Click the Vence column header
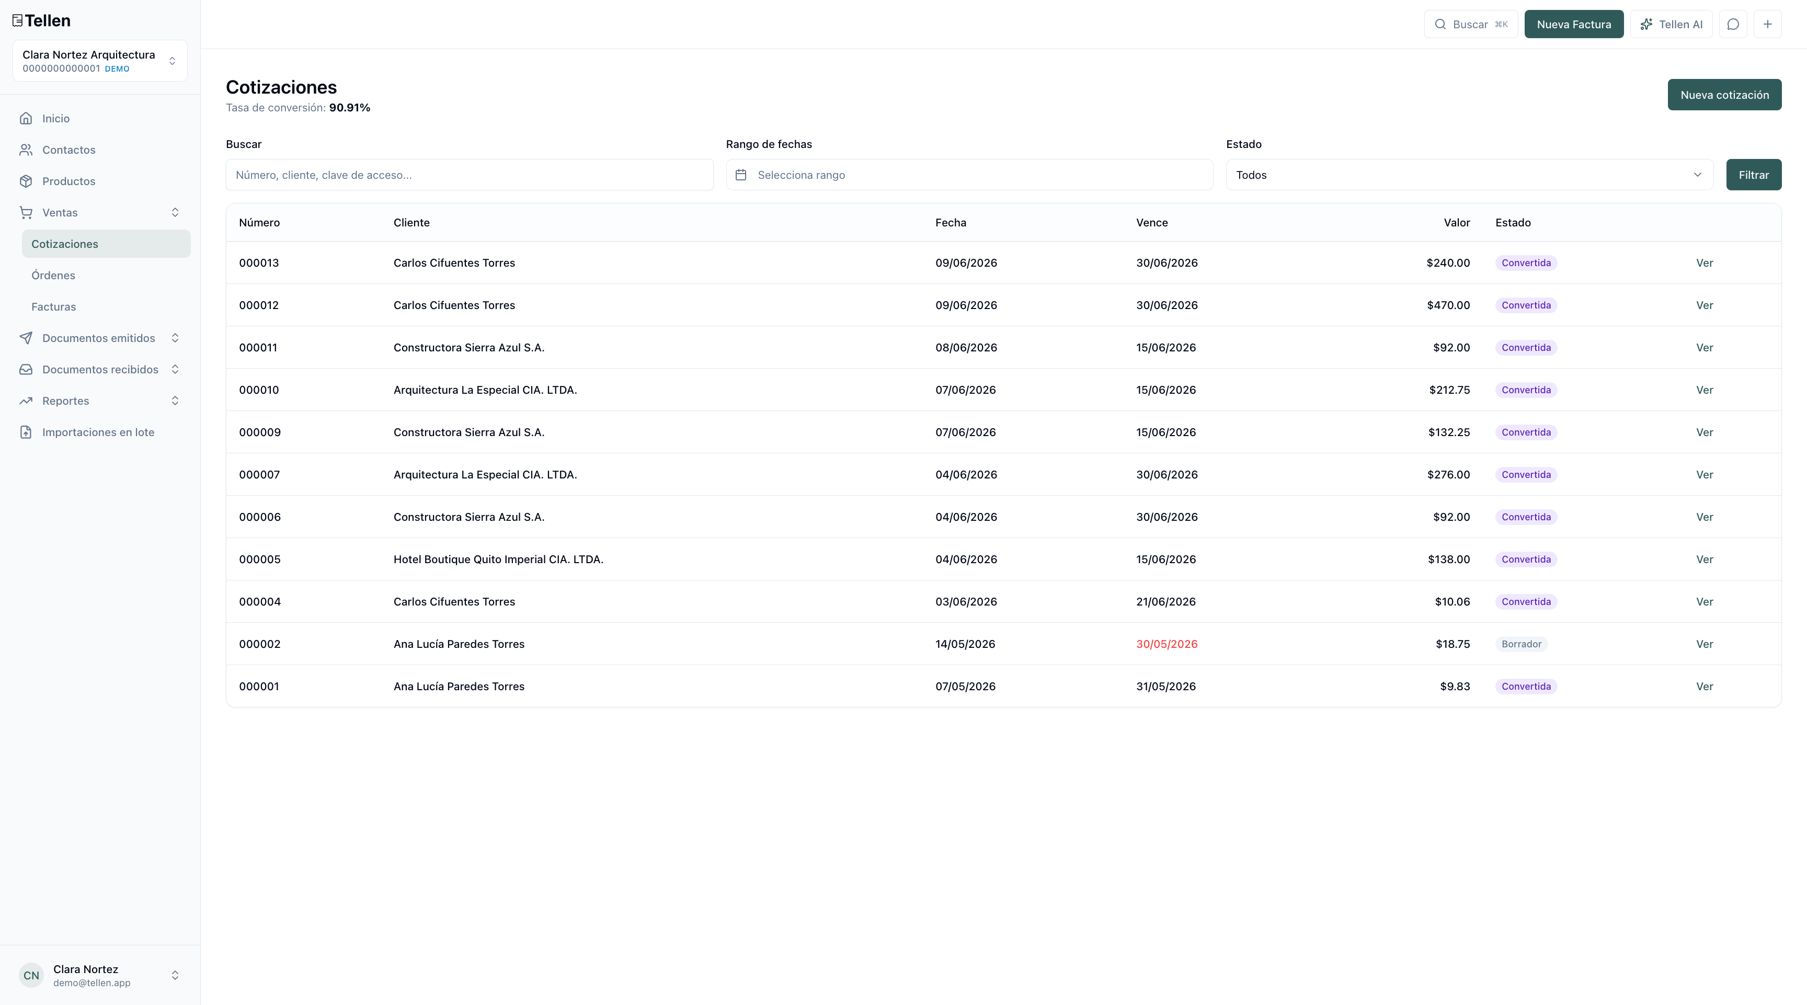 1152,222
